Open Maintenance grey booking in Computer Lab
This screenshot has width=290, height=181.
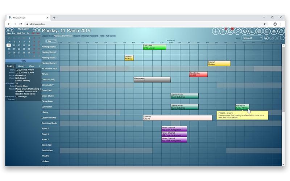152,80
